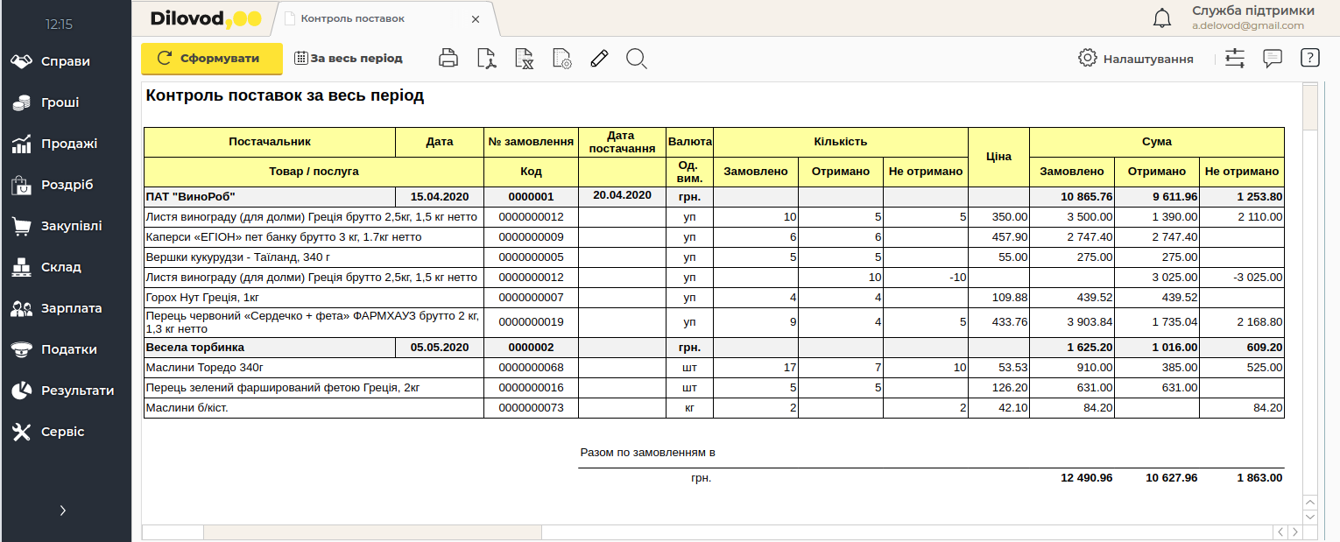Click the scroll right arrow
This screenshot has height=542, width=1340.
[1294, 532]
